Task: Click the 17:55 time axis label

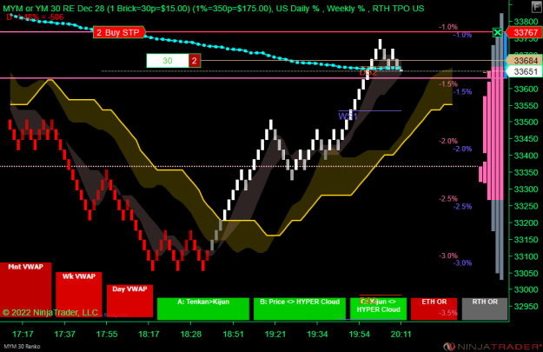Action: click(x=107, y=335)
